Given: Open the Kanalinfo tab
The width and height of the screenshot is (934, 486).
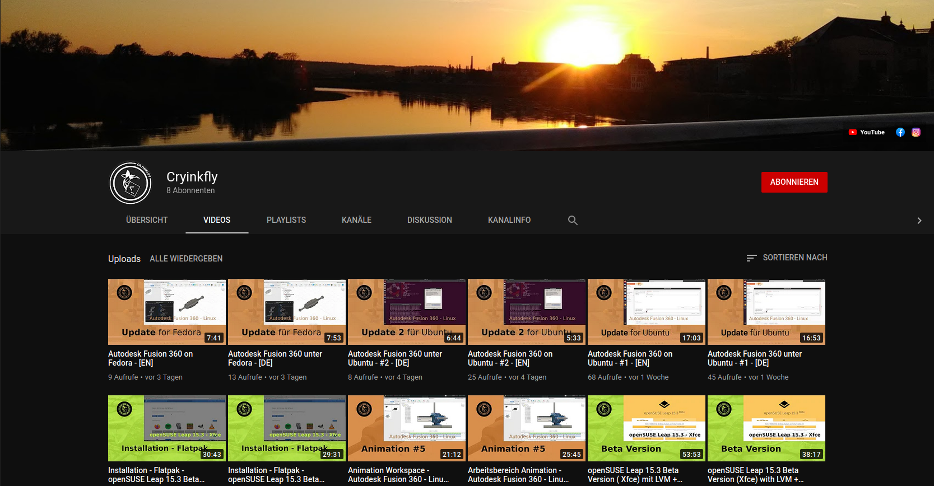Looking at the screenshot, I should point(509,220).
